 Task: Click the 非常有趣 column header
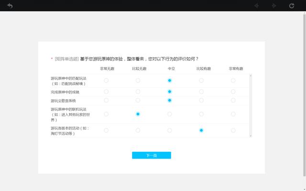click(233, 68)
